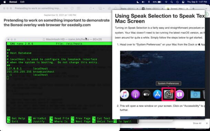Click the 83% battery indicator
Screen dimensions: 210x131
pyautogui.click(x=157, y=2)
